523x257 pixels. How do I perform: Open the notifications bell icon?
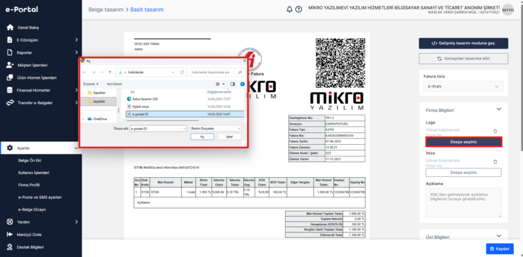(289, 9)
